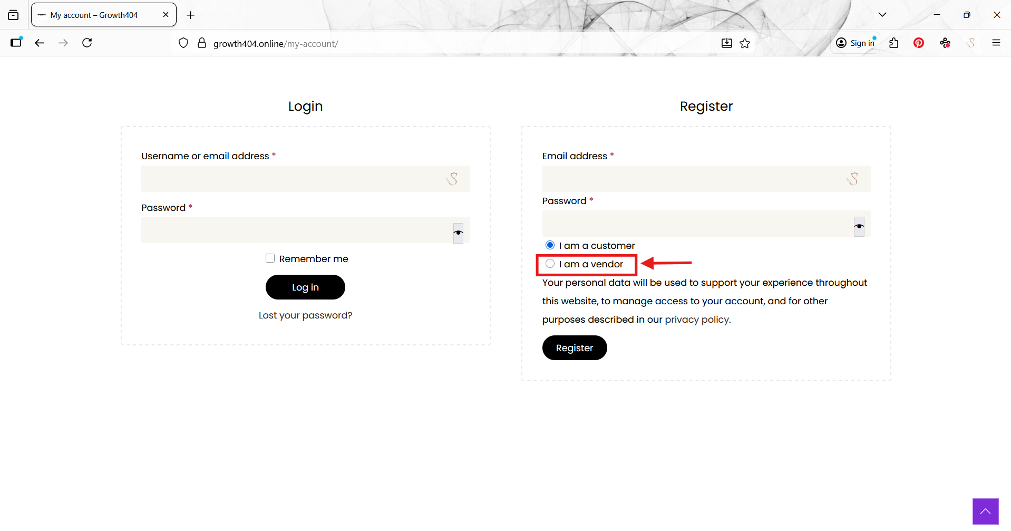Open a new browser tab
This screenshot has width=1011, height=531.
[191, 15]
